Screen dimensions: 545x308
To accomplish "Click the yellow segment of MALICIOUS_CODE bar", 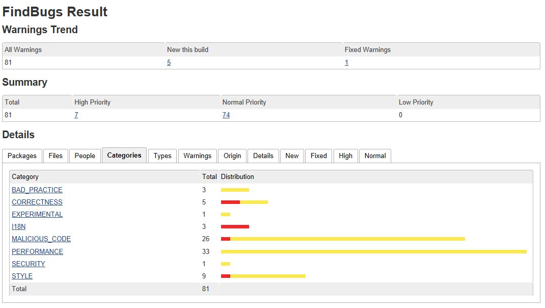I will coord(347,239).
